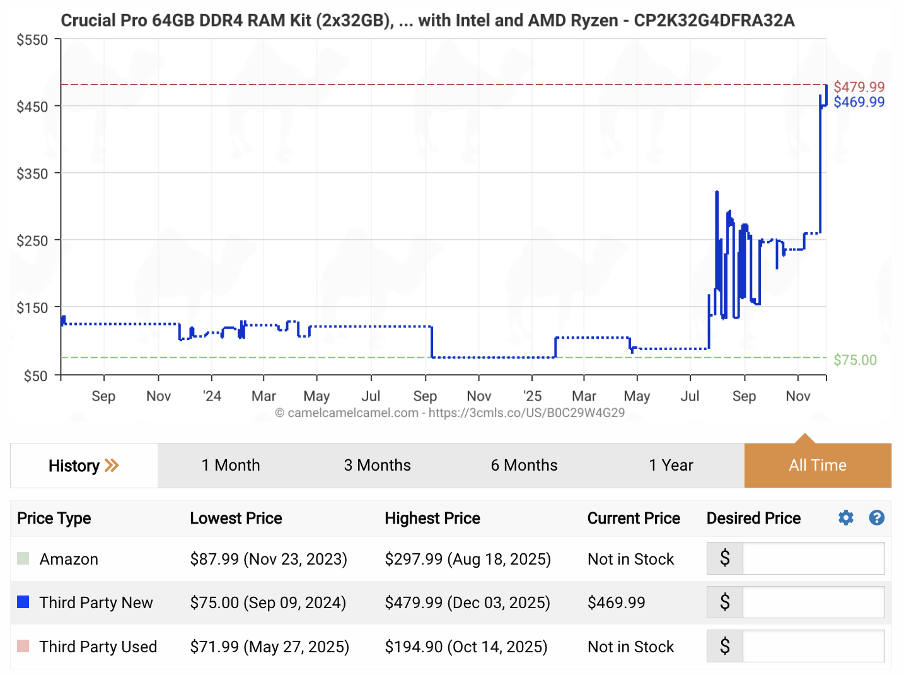Click the "$250" y-axis label
904x675 pixels.
[32, 241]
